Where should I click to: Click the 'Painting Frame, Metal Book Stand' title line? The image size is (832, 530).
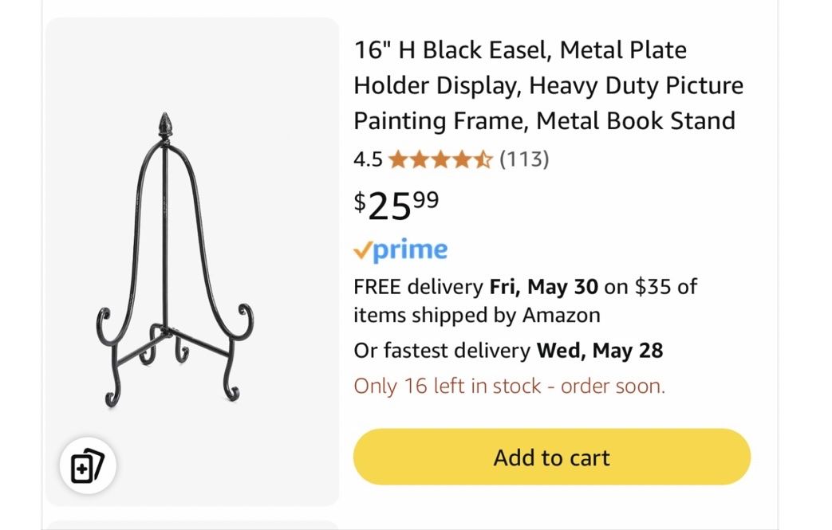(544, 121)
